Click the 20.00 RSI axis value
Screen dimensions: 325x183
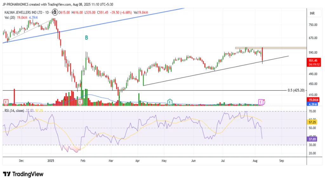point(312,153)
